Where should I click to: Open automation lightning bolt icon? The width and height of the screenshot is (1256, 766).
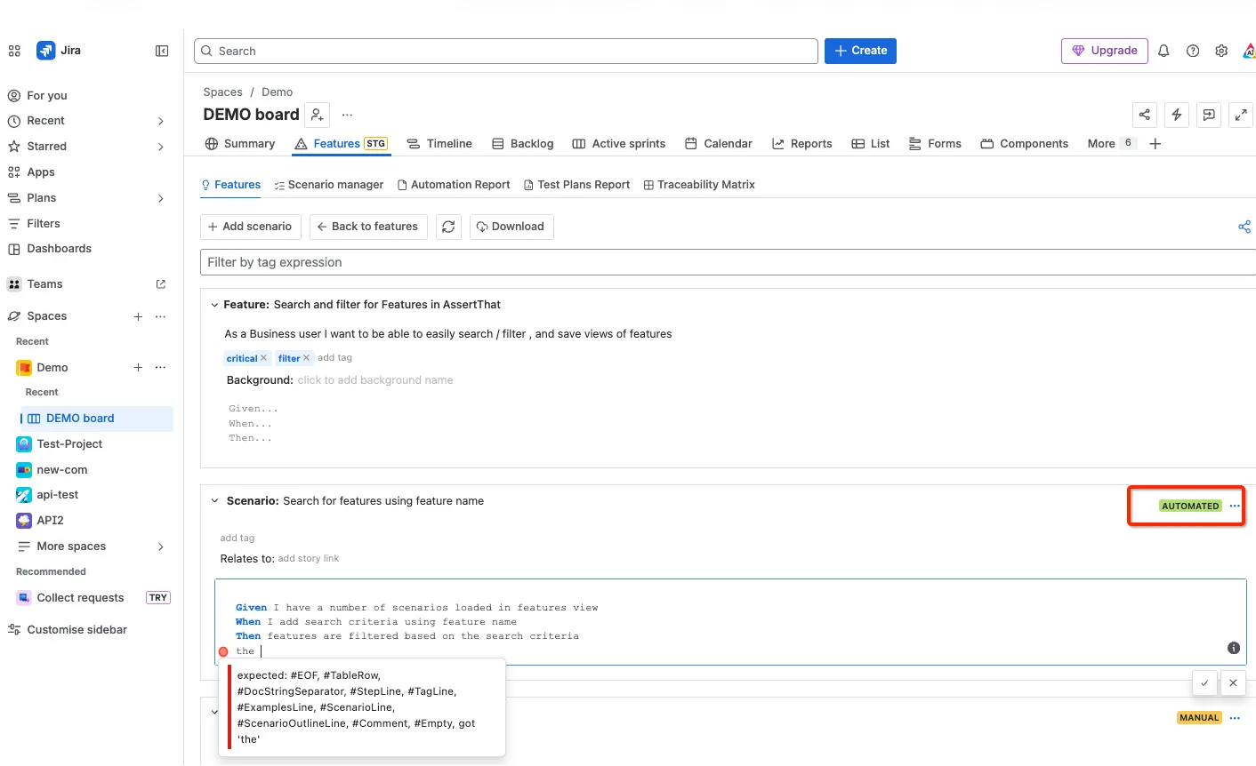(x=1177, y=115)
